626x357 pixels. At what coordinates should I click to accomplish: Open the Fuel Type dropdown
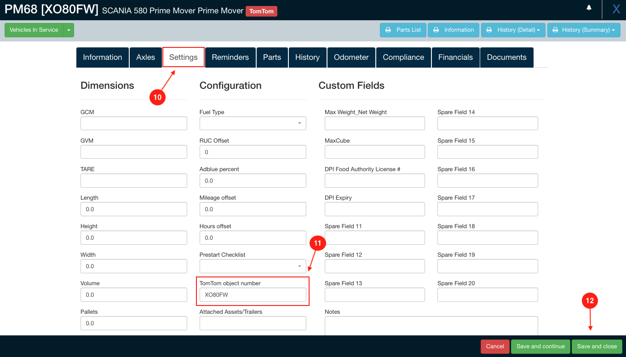253,123
